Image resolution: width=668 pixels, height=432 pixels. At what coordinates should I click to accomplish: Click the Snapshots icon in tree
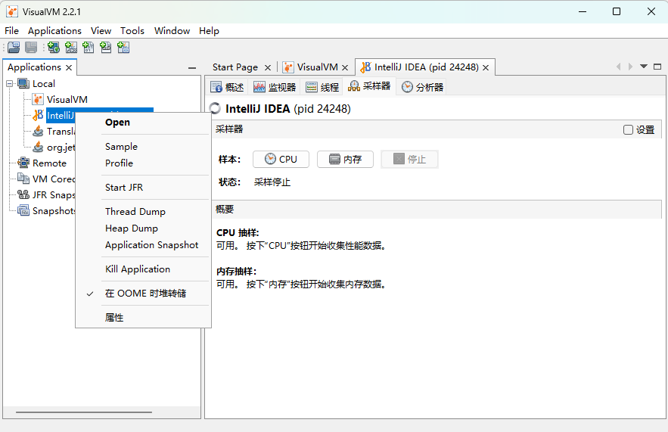pyautogui.click(x=23, y=210)
